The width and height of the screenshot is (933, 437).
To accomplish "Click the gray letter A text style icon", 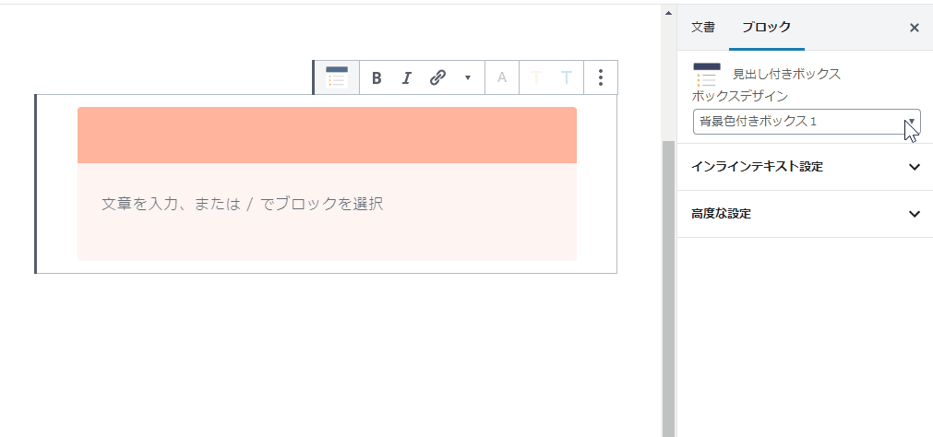I will pos(502,77).
